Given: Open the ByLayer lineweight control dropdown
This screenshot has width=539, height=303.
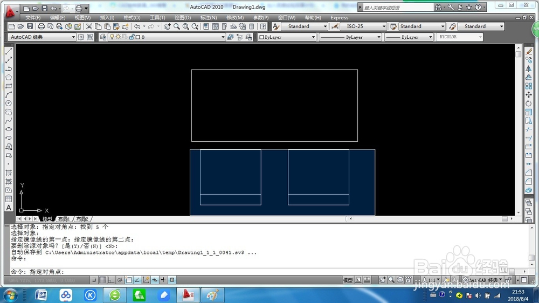Looking at the screenshot, I should coord(430,37).
